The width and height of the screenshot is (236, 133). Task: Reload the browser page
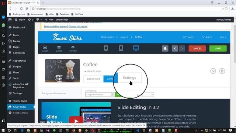[x=21, y=8]
